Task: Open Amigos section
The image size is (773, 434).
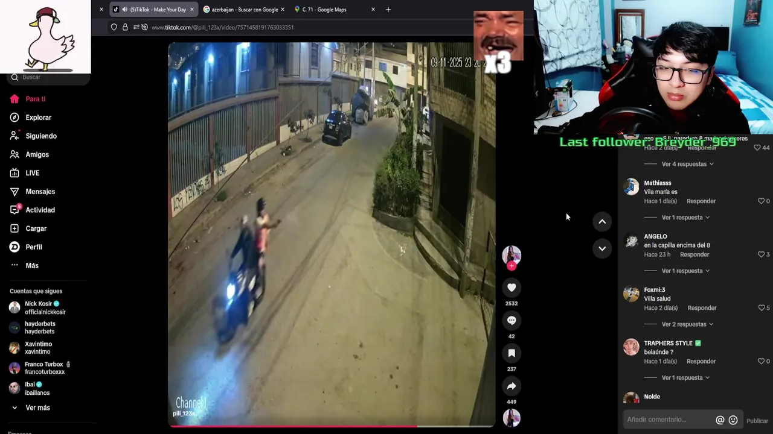Action: coord(37,155)
